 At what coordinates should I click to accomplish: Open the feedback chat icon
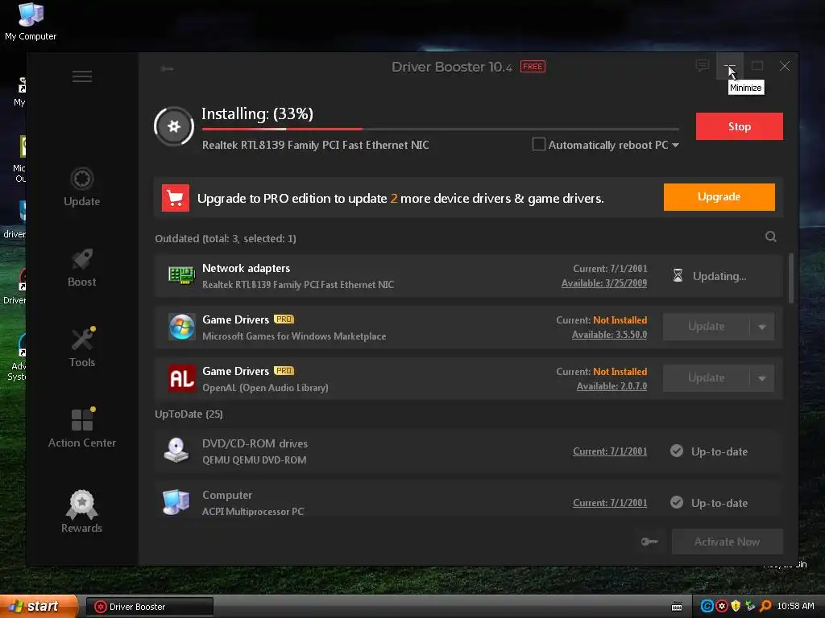(x=703, y=66)
